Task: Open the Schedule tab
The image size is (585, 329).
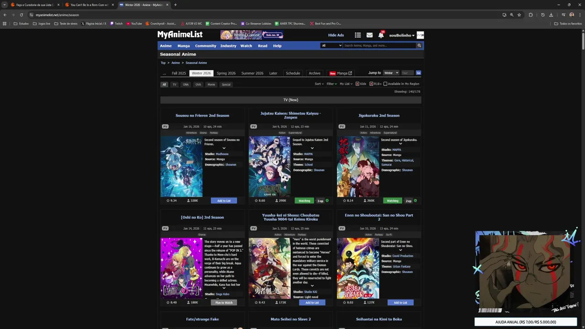Action: tap(293, 73)
